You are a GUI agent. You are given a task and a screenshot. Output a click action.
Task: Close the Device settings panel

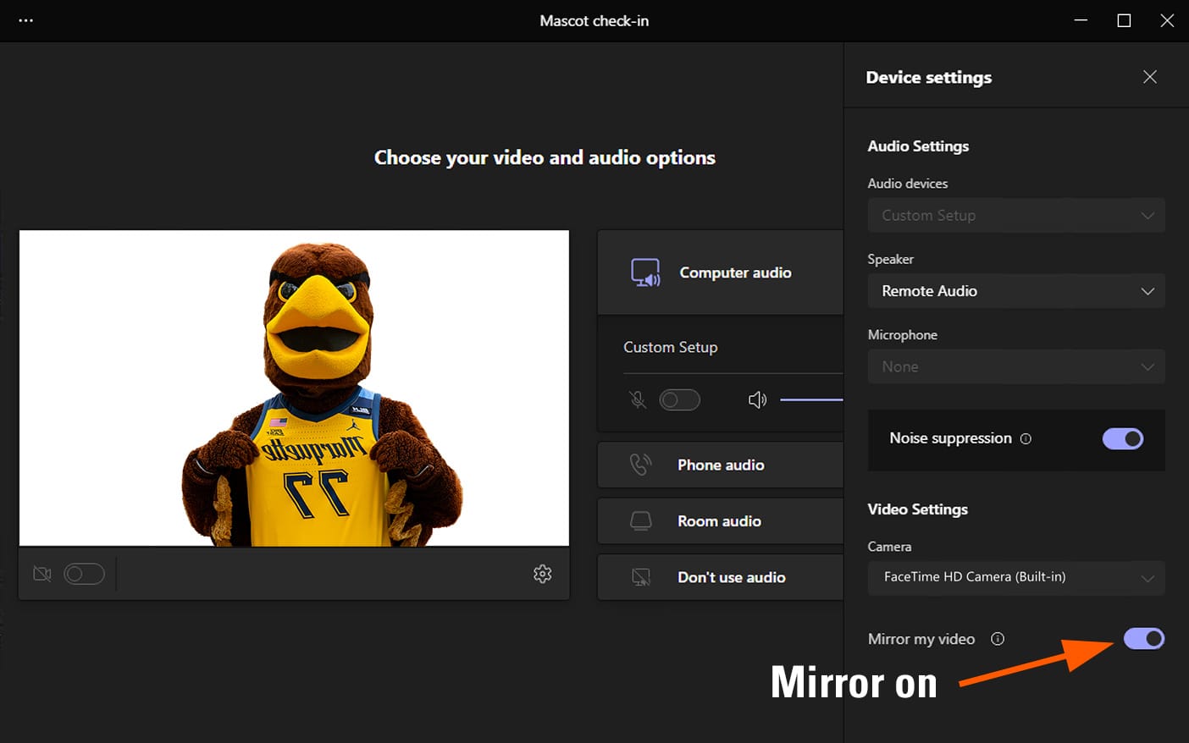click(x=1149, y=77)
